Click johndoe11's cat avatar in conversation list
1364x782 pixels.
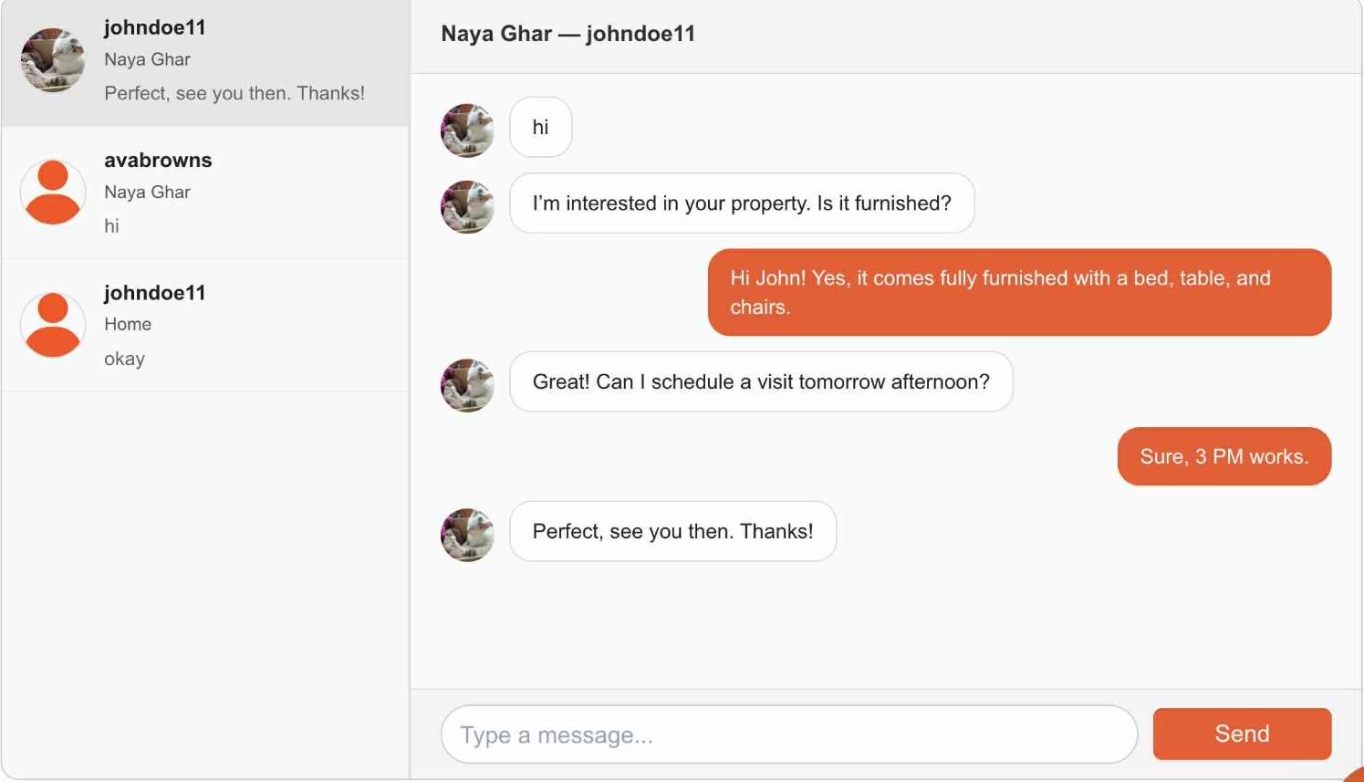coord(53,60)
